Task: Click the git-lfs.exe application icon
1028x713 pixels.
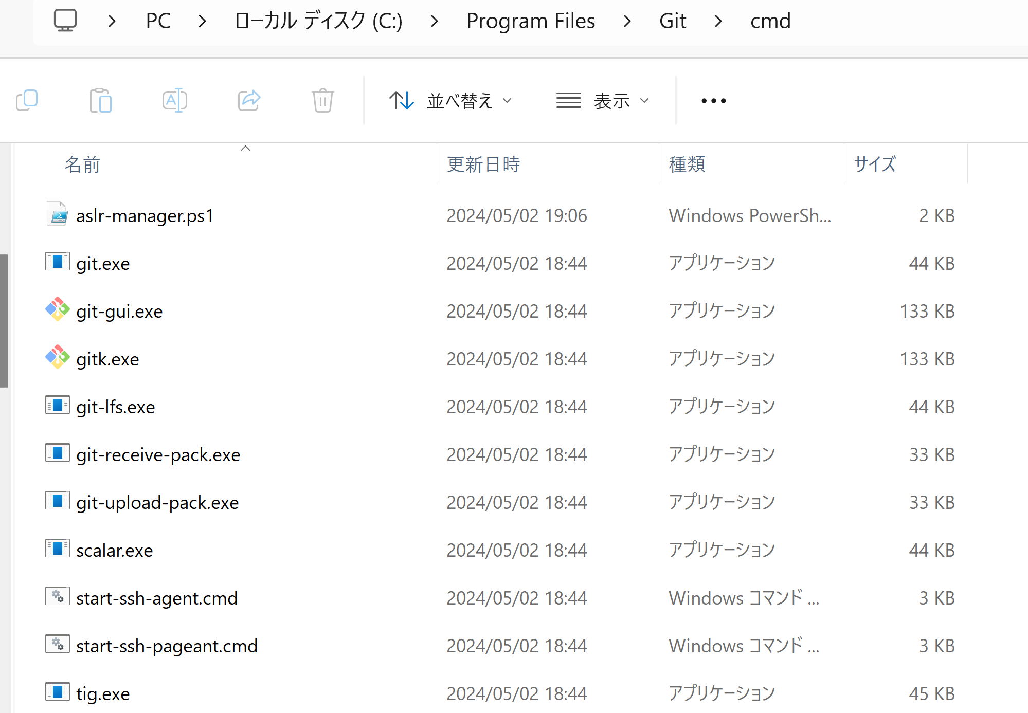Action: point(57,405)
